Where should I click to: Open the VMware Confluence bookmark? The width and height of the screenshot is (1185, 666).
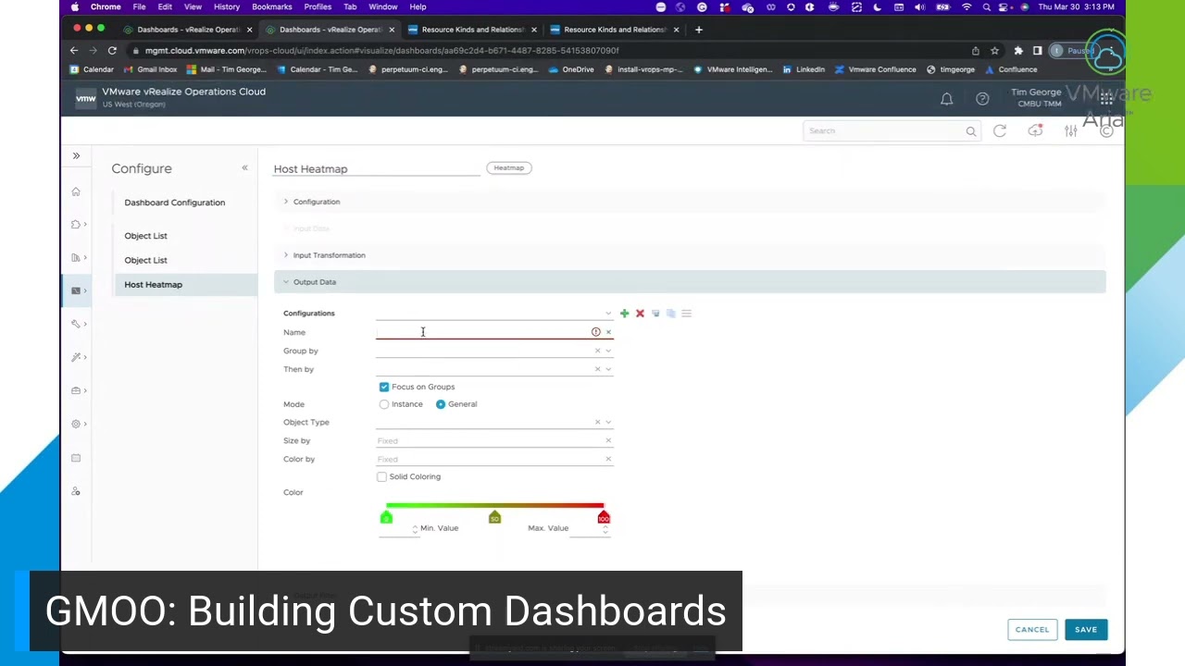876,69
